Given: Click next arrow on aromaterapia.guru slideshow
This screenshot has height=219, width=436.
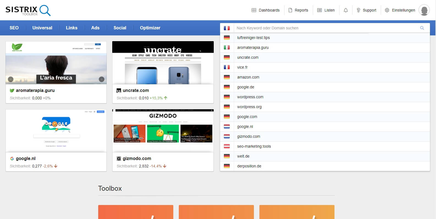Looking at the screenshot, I should point(102,79).
